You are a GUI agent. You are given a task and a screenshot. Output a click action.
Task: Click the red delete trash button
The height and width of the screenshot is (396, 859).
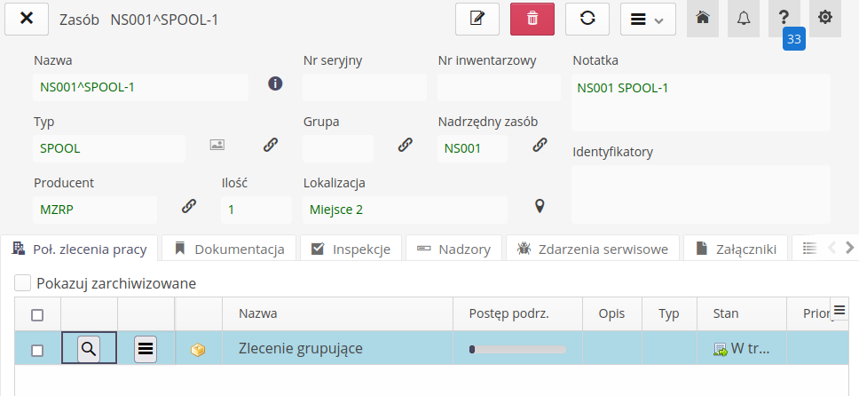pyautogui.click(x=532, y=19)
